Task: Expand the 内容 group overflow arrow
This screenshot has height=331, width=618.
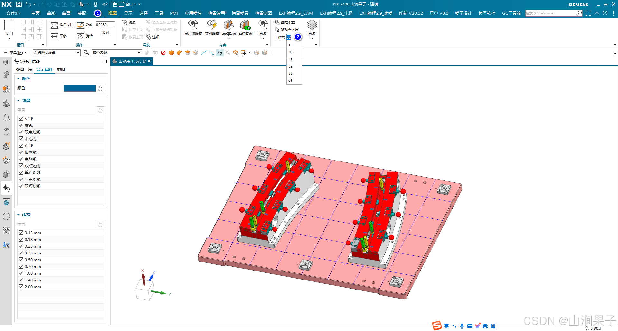Action: [267, 45]
